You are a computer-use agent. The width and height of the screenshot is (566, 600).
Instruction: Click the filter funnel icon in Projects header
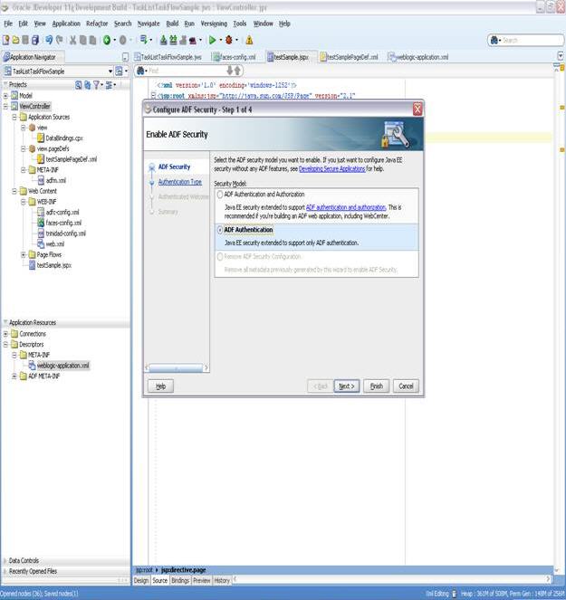click(97, 85)
